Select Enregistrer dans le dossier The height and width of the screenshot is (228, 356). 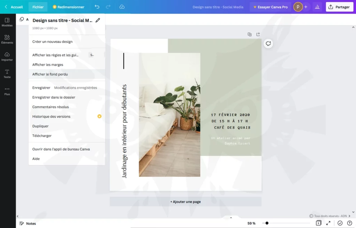67,97
